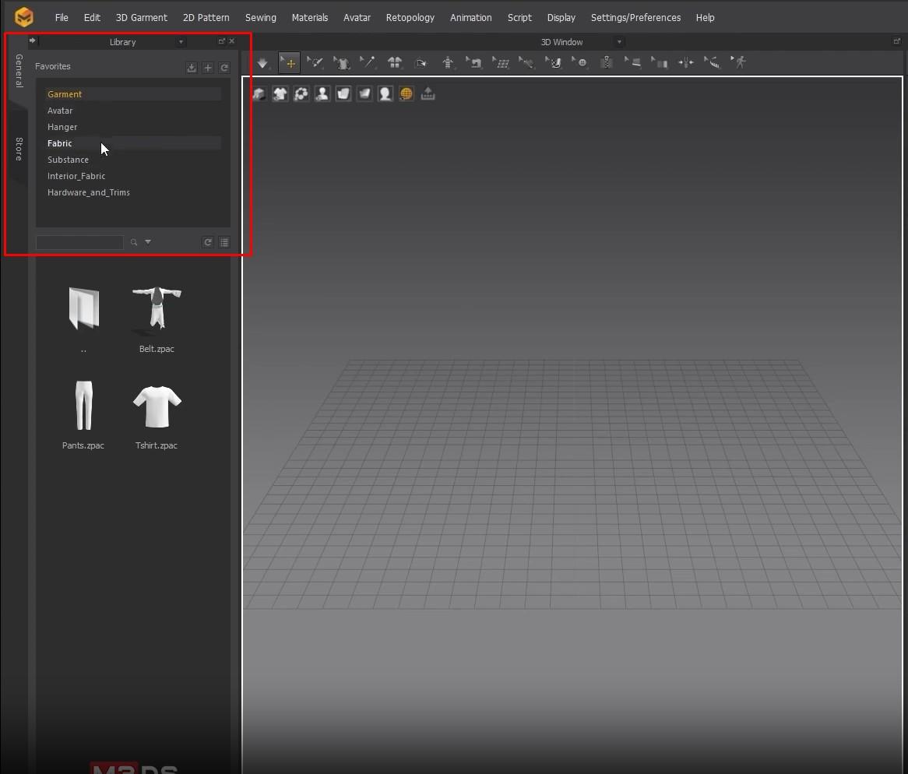908x774 pixels.
Task: Select the Edit Avatar Tape measure tool
Action: pyautogui.click(x=713, y=62)
